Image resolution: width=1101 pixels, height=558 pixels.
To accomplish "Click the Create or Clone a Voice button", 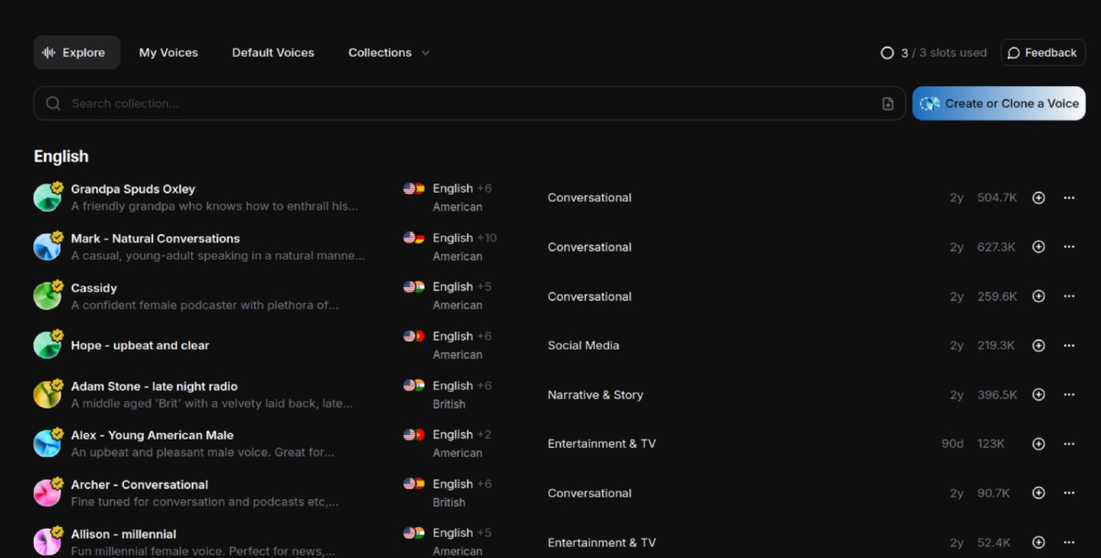I will [998, 104].
